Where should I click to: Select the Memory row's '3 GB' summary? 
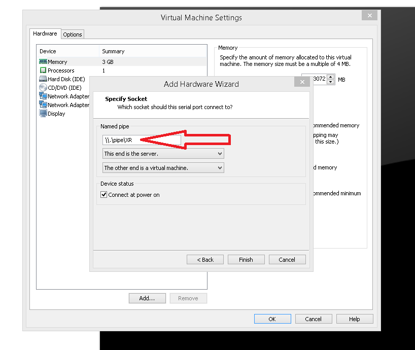(x=108, y=62)
